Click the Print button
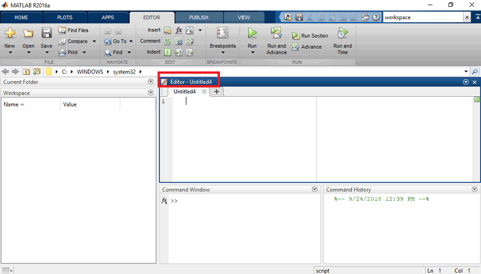 69,52
